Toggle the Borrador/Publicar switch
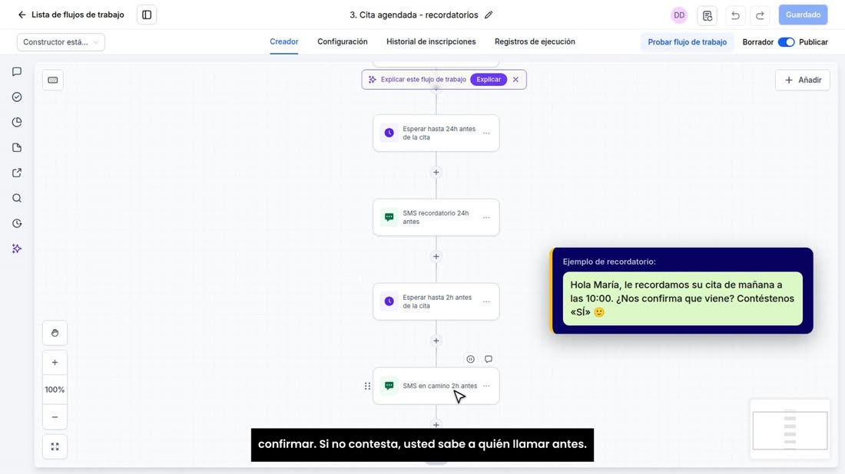 click(x=787, y=42)
